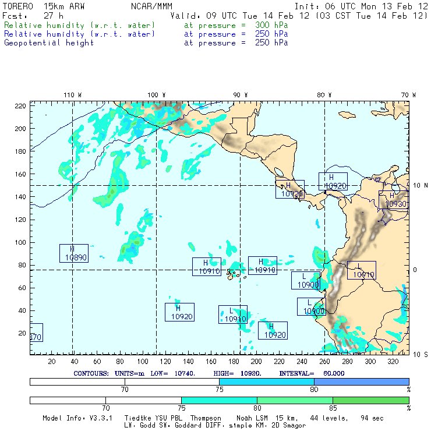Screen dimensions: 431x431
Task: Click the 'Geopotential height' legend label
Action: (x=49, y=43)
